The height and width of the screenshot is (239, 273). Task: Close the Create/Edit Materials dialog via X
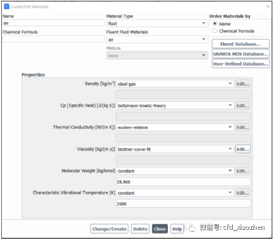(x=268, y=7)
